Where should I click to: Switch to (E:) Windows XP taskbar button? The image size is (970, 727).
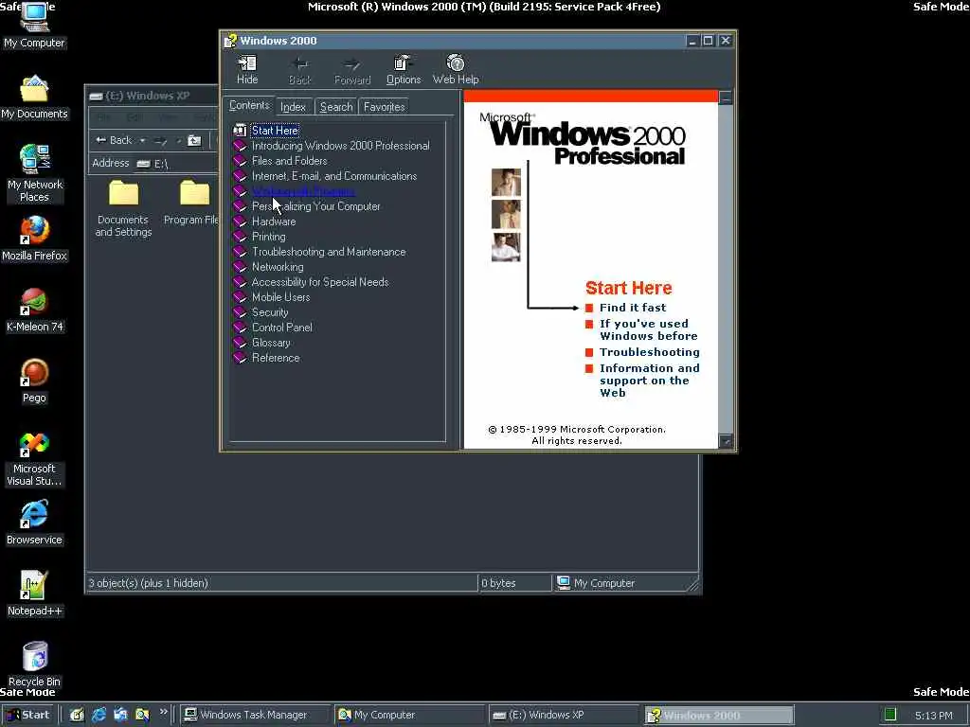563,715
